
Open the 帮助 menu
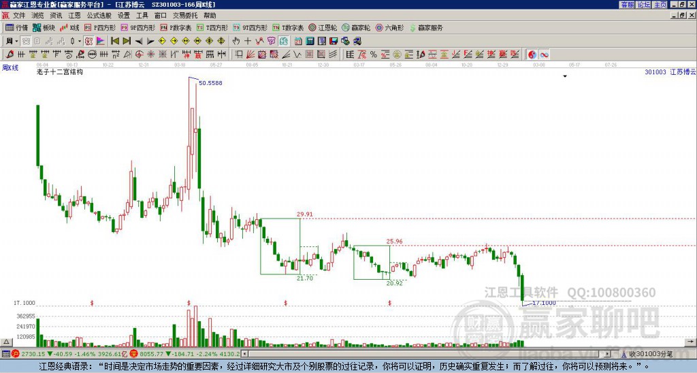click(210, 16)
